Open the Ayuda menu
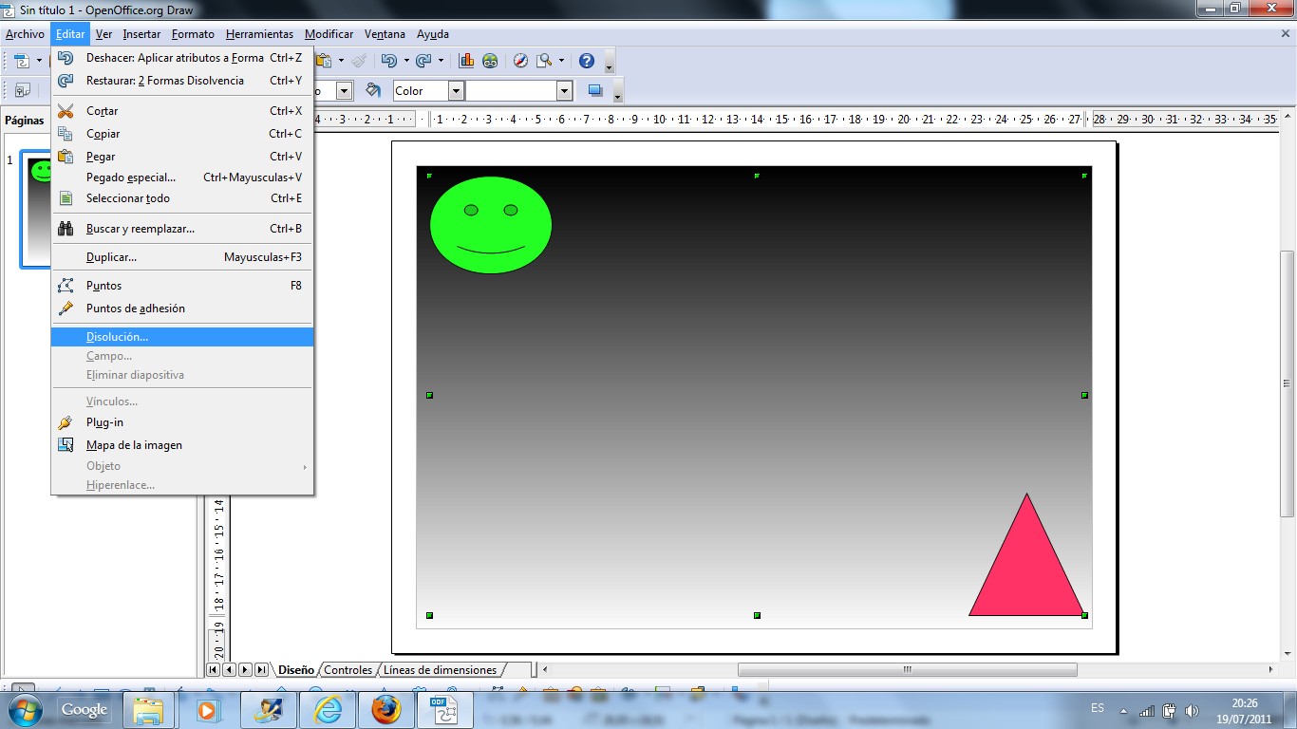 [433, 34]
